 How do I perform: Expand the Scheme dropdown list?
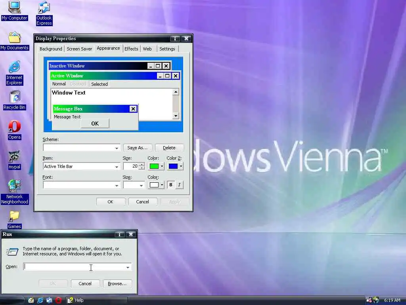(117, 148)
